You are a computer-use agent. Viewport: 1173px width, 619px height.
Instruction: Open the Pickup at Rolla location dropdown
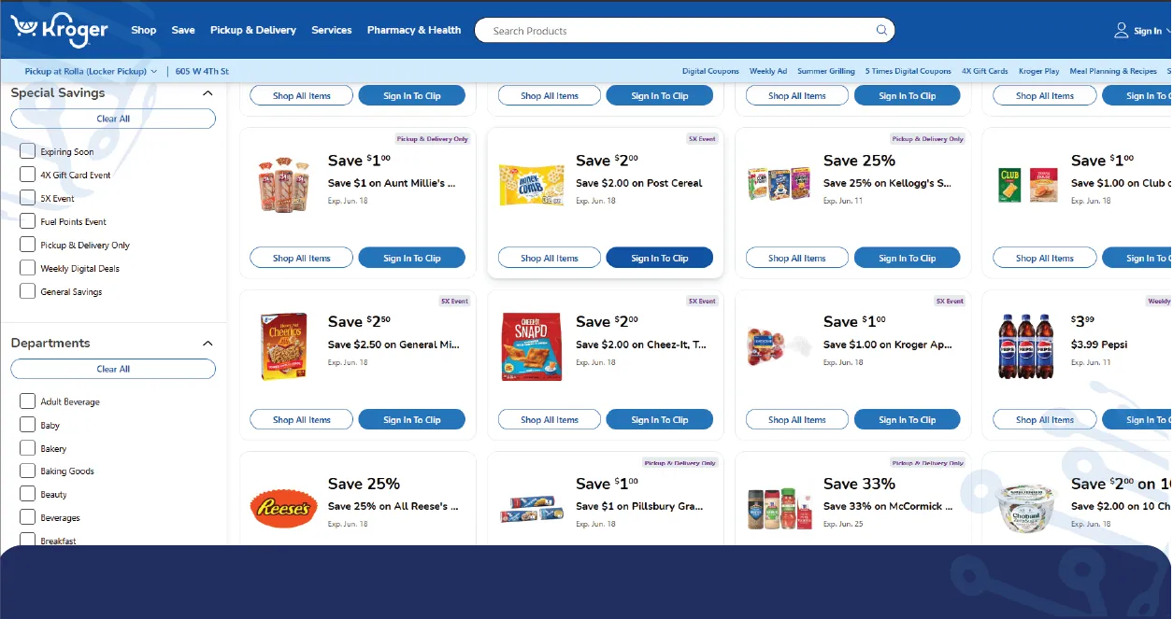[x=91, y=71]
